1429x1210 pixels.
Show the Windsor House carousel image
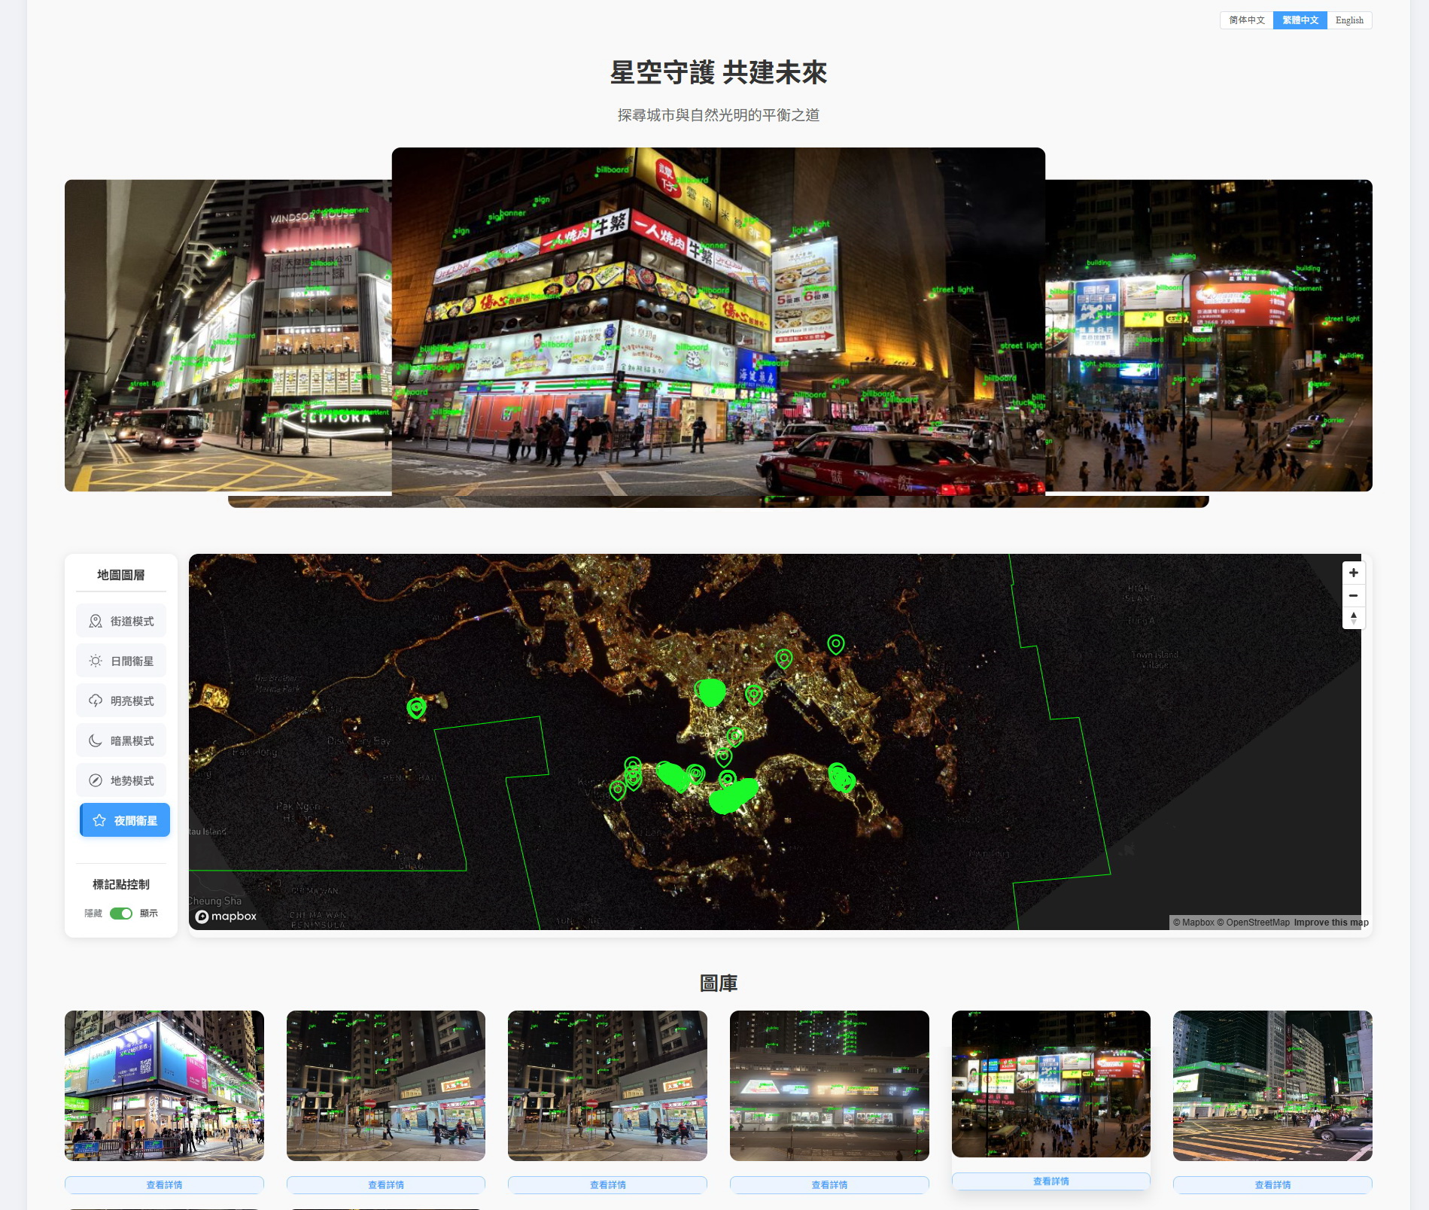(228, 336)
